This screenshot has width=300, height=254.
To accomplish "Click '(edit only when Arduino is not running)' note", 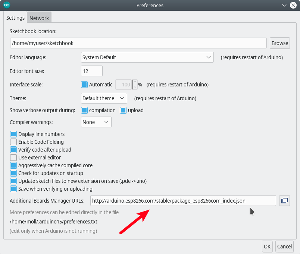I will click(x=53, y=231).
